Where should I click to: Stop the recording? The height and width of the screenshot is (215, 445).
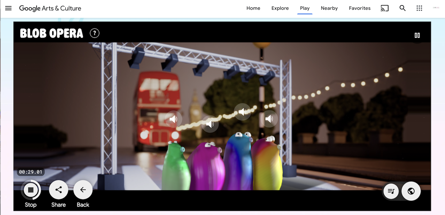pos(31,190)
